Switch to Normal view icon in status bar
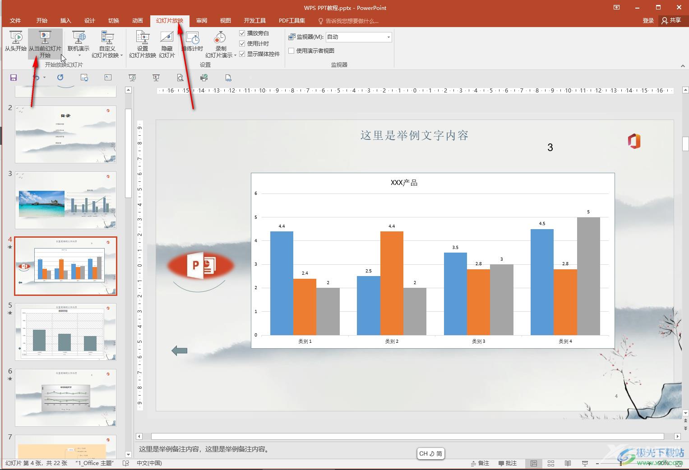This screenshot has width=689, height=470. [534, 463]
